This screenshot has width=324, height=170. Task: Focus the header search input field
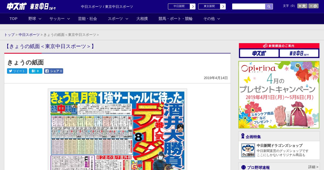249,6
